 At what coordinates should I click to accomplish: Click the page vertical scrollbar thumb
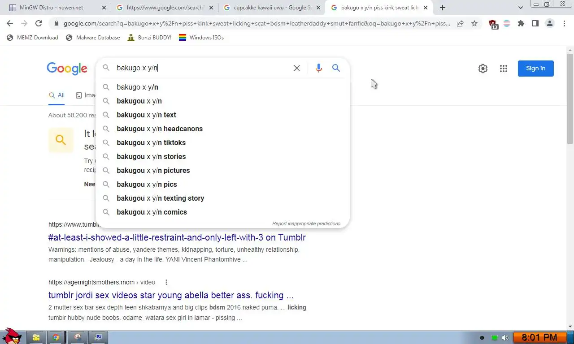coord(570,99)
